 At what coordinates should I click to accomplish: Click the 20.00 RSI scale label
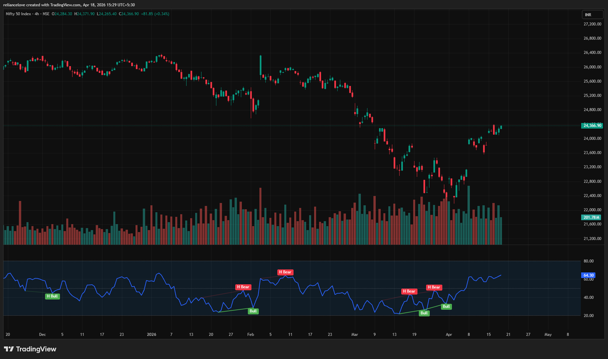588,316
